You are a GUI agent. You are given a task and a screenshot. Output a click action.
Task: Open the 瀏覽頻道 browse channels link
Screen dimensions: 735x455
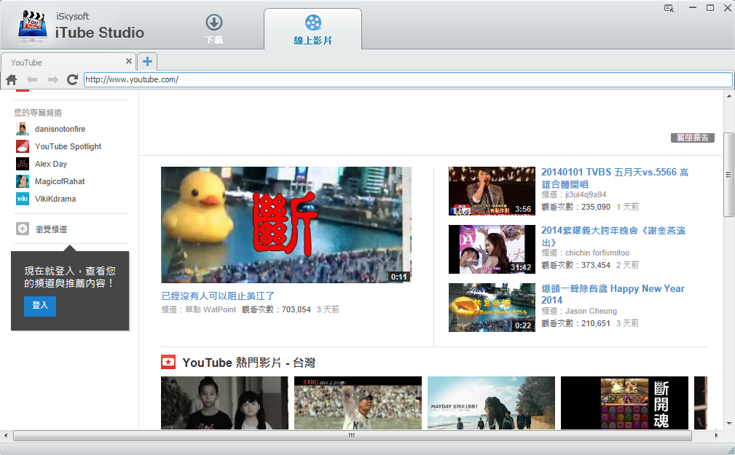click(x=51, y=229)
